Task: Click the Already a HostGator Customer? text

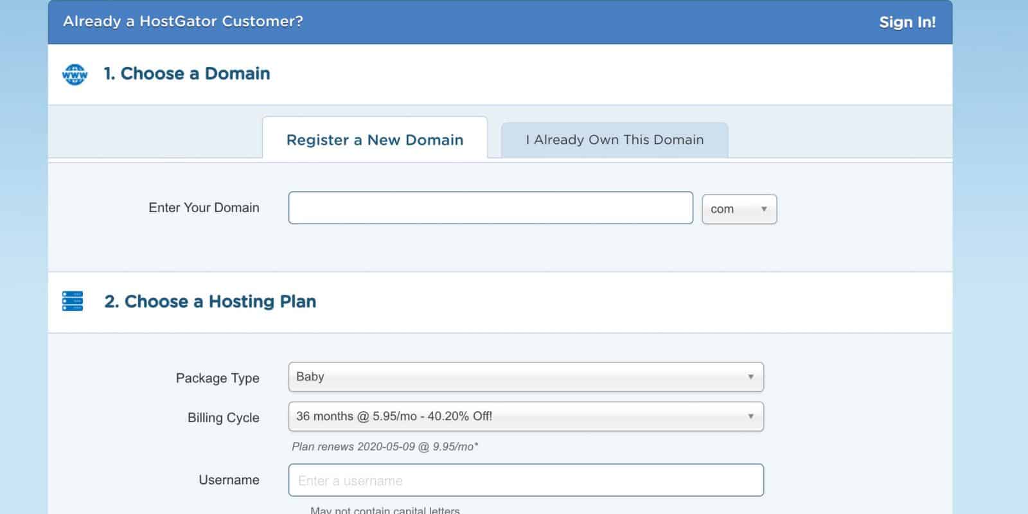Action: pyautogui.click(x=183, y=21)
